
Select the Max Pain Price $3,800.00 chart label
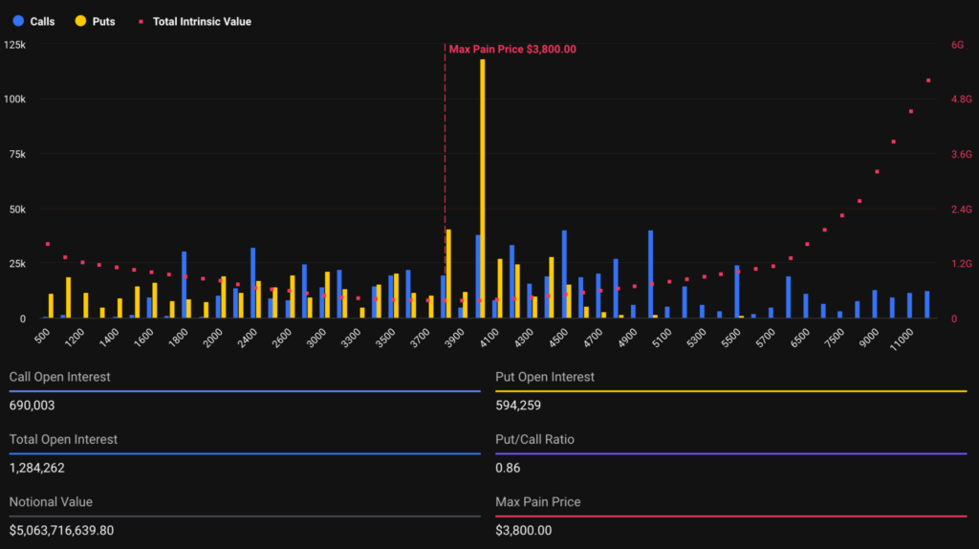512,49
